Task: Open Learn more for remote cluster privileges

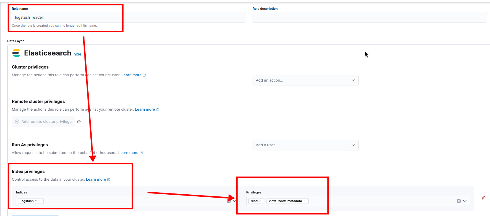Action: tap(147, 109)
